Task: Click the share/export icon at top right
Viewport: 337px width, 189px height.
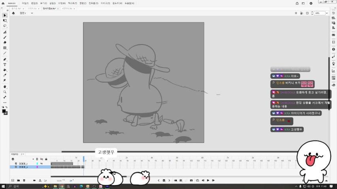Action: [x=297, y=3]
